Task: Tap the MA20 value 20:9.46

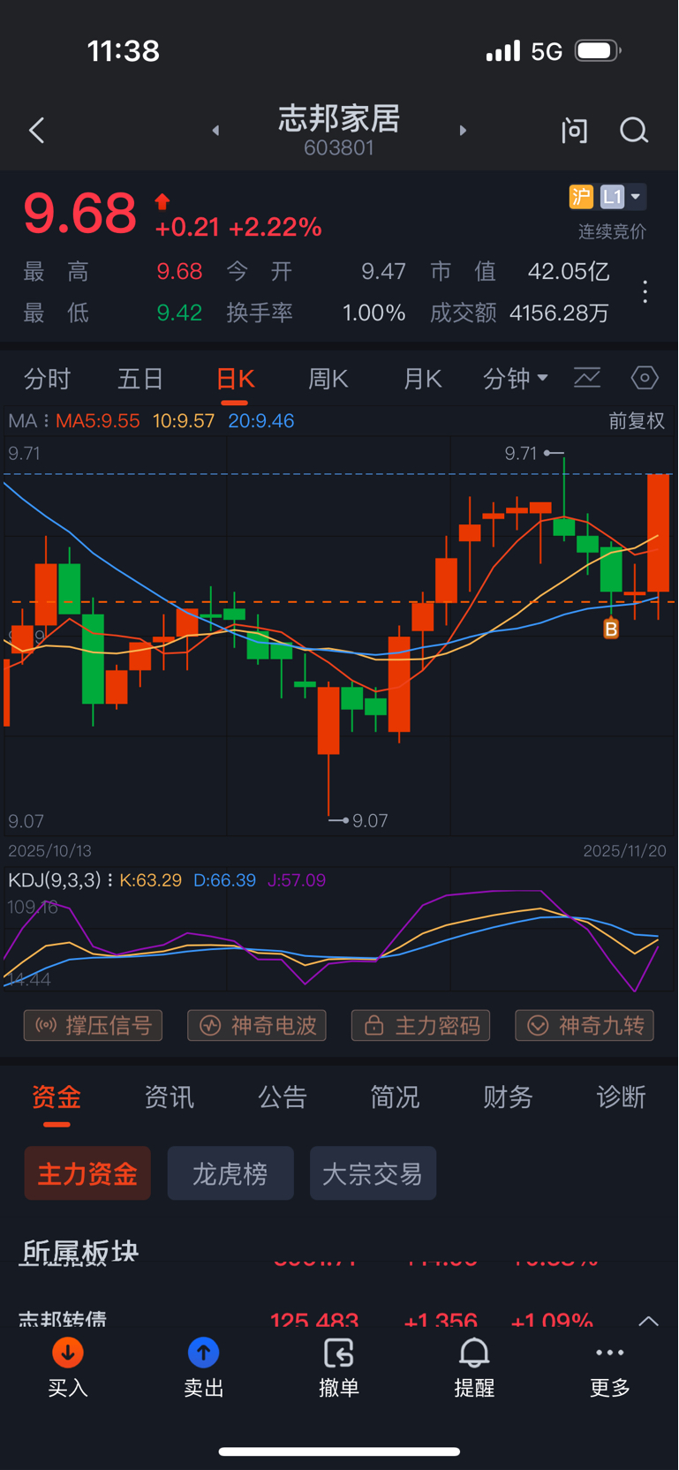Action: 261,421
